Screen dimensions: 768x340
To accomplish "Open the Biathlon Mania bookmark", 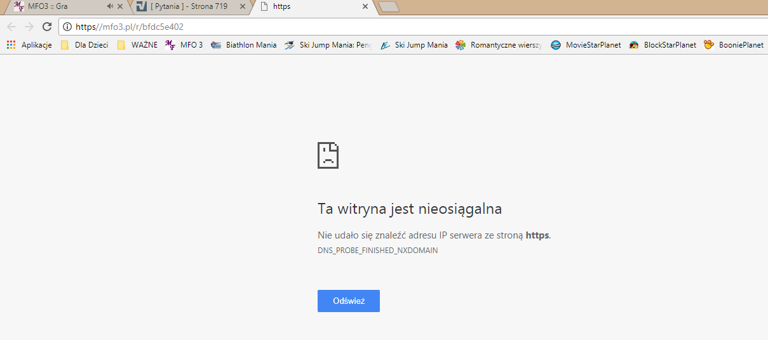I will pos(244,45).
